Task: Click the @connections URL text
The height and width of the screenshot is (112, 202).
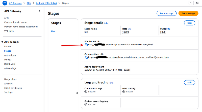Action: click(128, 57)
